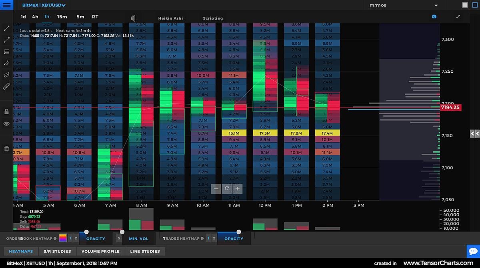
Task: Open the hamburger main menu
Action: pyautogui.click(x=6, y=5)
